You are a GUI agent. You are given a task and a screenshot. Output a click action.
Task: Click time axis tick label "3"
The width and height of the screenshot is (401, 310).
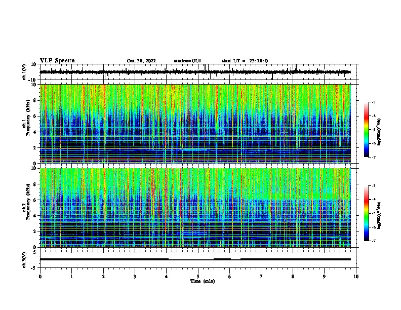click(135, 277)
